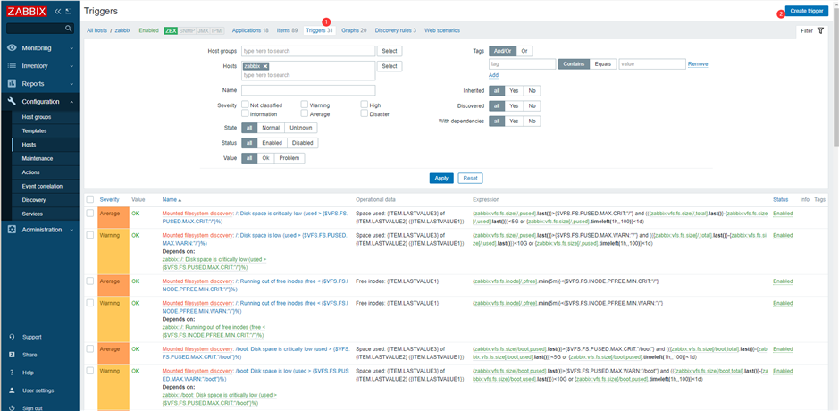Remove the zabbix host tag with x

pos(265,66)
